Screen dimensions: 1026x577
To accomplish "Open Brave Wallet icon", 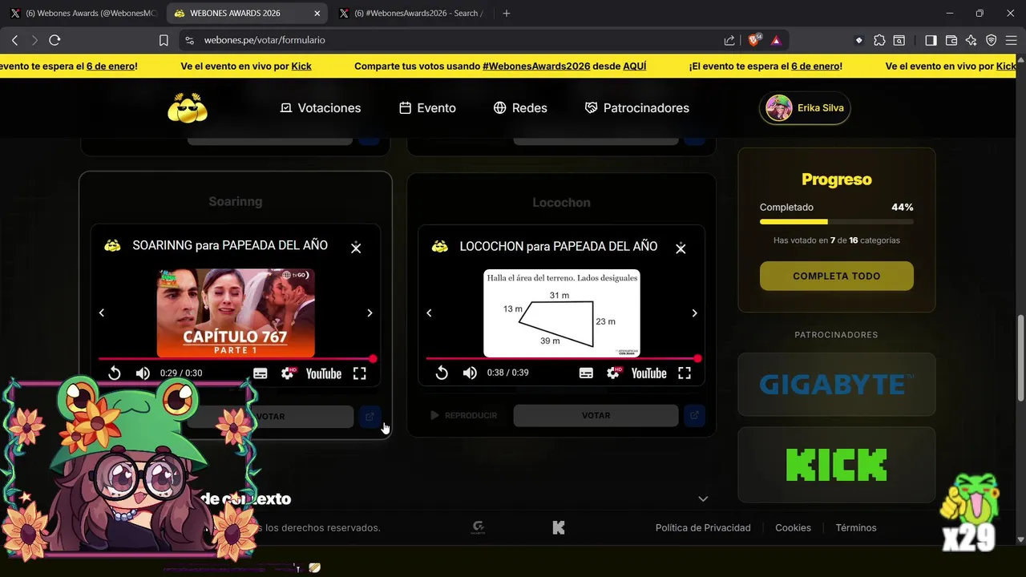I will coord(951,40).
